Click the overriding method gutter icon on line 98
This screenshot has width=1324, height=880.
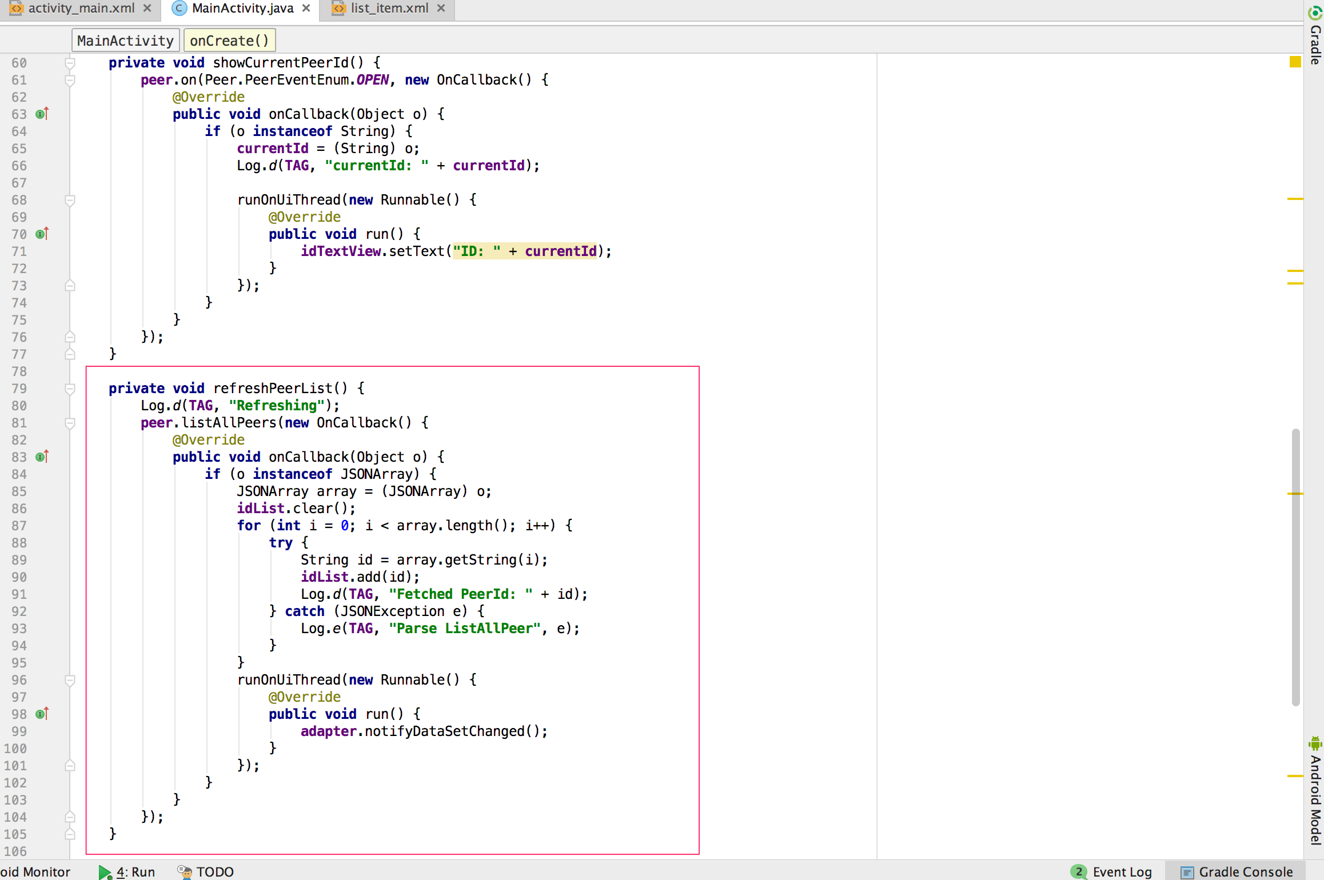(x=41, y=714)
